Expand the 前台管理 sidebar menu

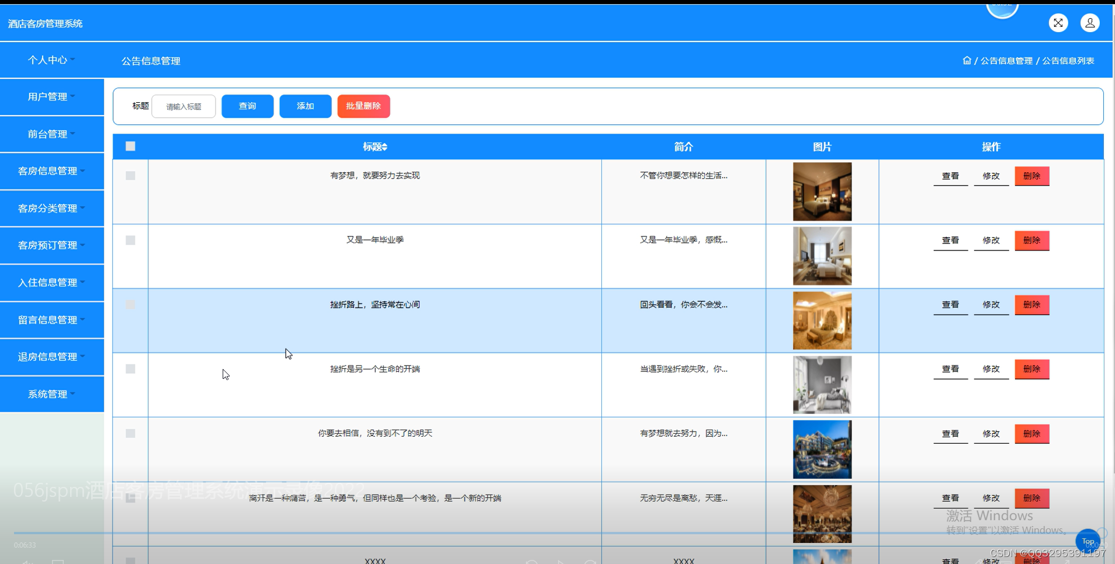coord(52,134)
